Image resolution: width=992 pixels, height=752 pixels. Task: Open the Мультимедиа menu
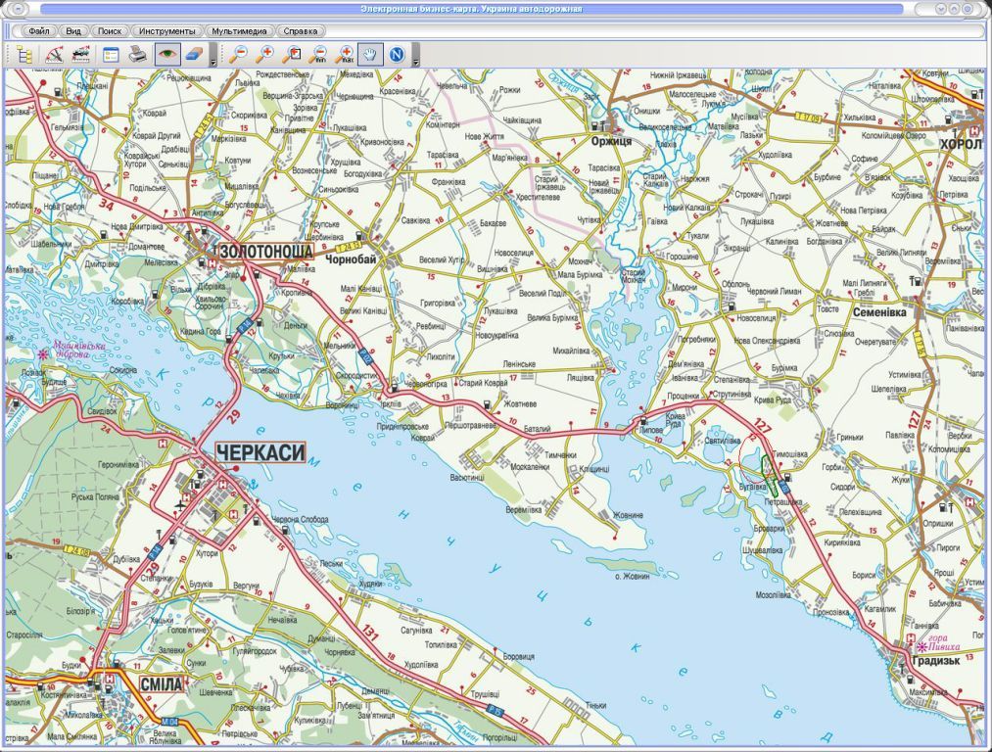tap(240, 31)
